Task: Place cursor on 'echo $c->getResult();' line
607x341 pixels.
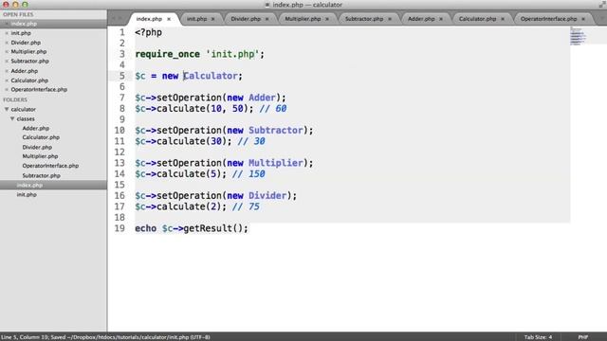Action: point(192,228)
